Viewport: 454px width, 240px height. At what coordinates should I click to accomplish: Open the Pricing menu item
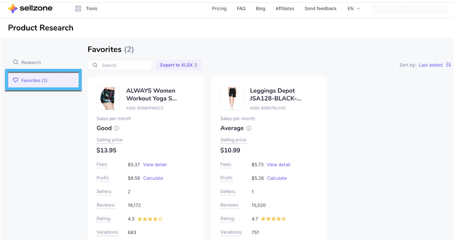pos(219,8)
